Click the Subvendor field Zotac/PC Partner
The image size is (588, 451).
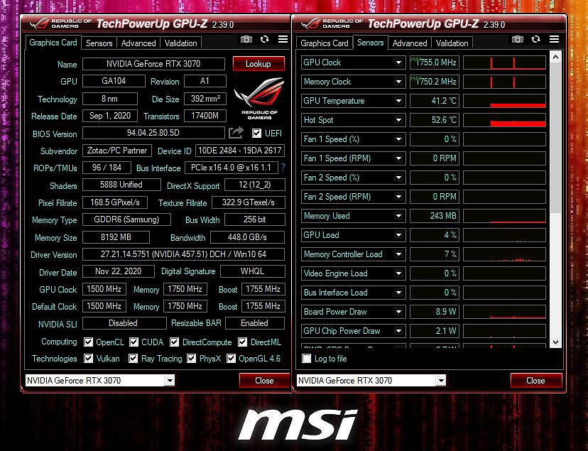click(117, 151)
